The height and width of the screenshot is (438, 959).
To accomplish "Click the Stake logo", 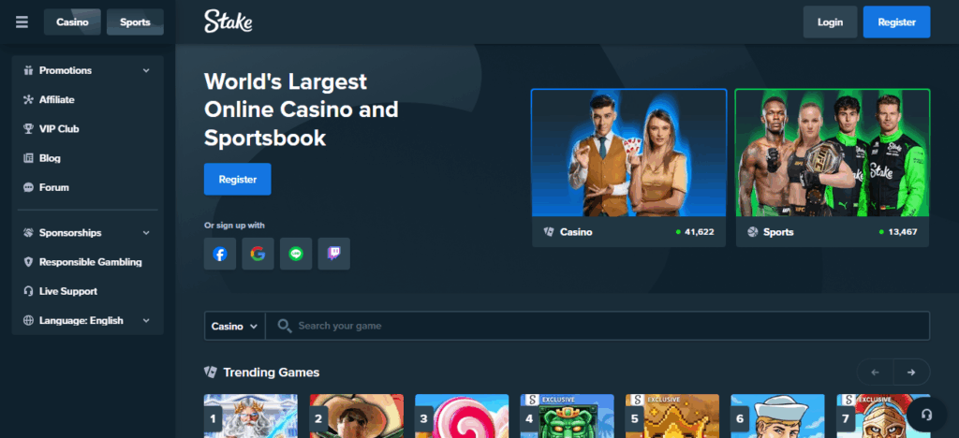I will pos(229,22).
